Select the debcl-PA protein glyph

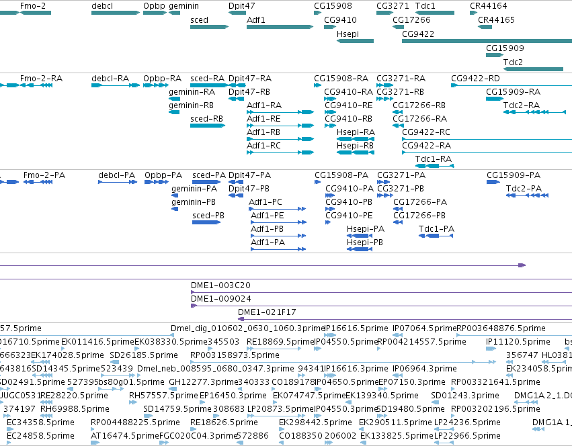(x=118, y=182)
